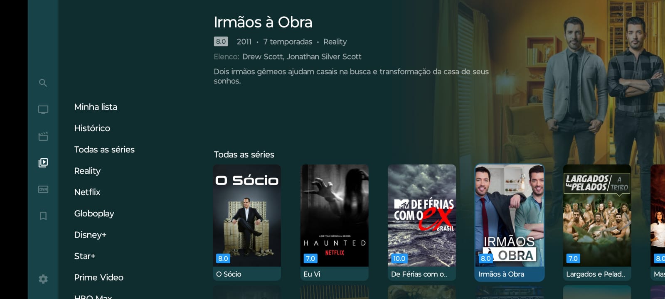The image size is (665, 299).
Task: Open the Minha lista category
Action: [96, 107]
